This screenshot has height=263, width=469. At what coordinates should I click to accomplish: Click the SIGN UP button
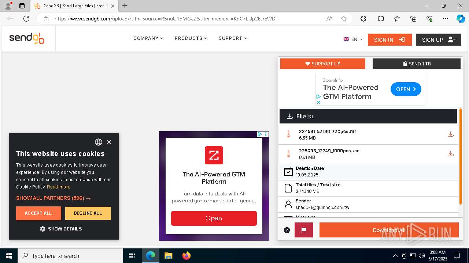pos(438,39)
